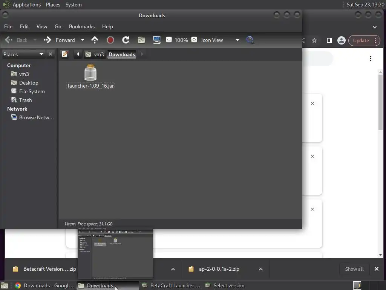Open the Icon View mode dropdown
This screenshot has width=386, height=290.
[x=220, y=40]
